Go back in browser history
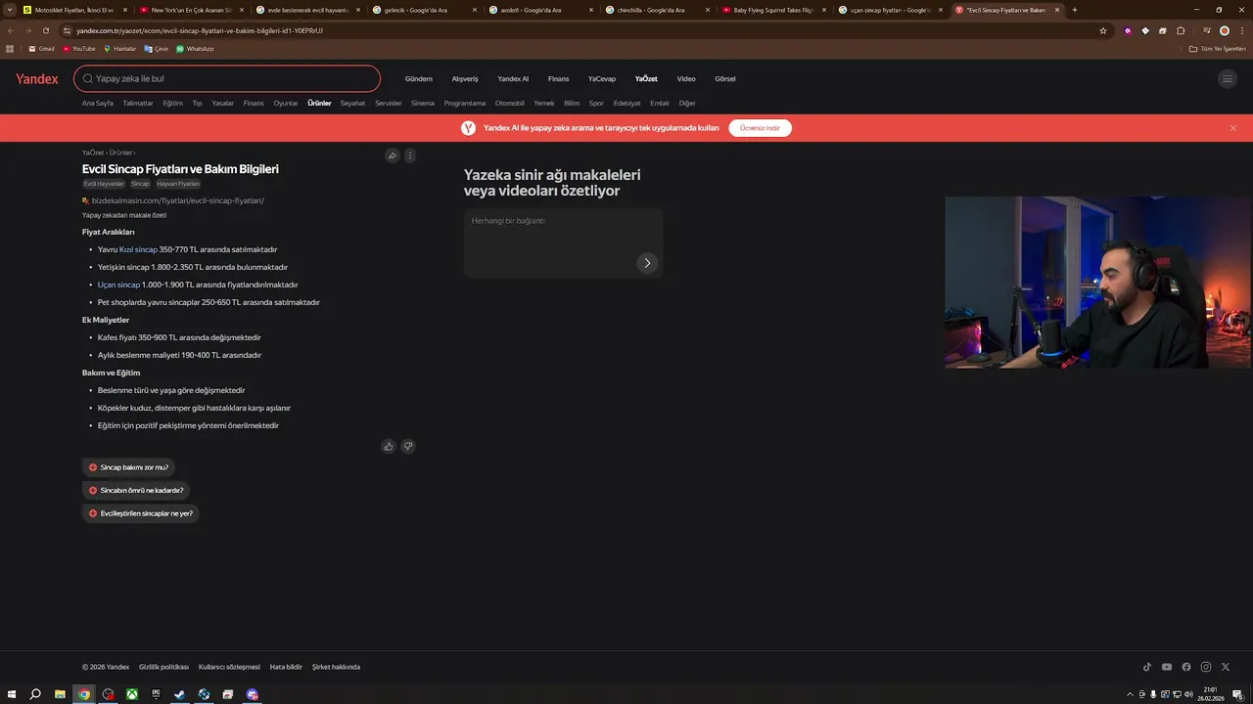This screenshot has width=1253, height=704. coord(11,30)
